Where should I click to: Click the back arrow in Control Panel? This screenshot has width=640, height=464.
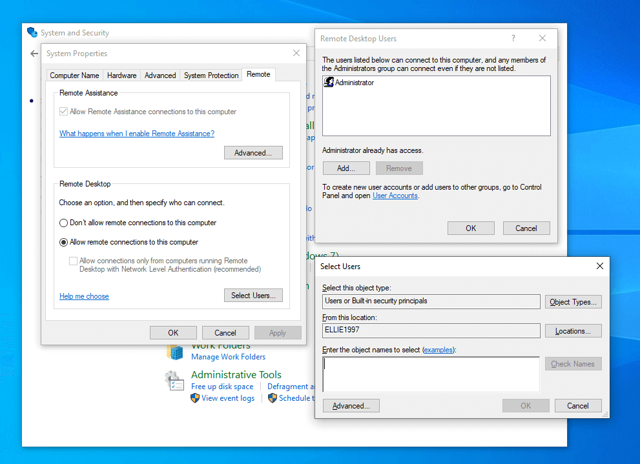[x=34, y=54]
